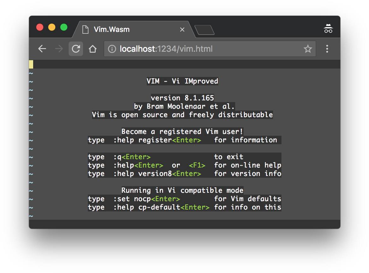Open the browser three-dot menu
Viewport: 369px width, 273px height.
[327, 49]
